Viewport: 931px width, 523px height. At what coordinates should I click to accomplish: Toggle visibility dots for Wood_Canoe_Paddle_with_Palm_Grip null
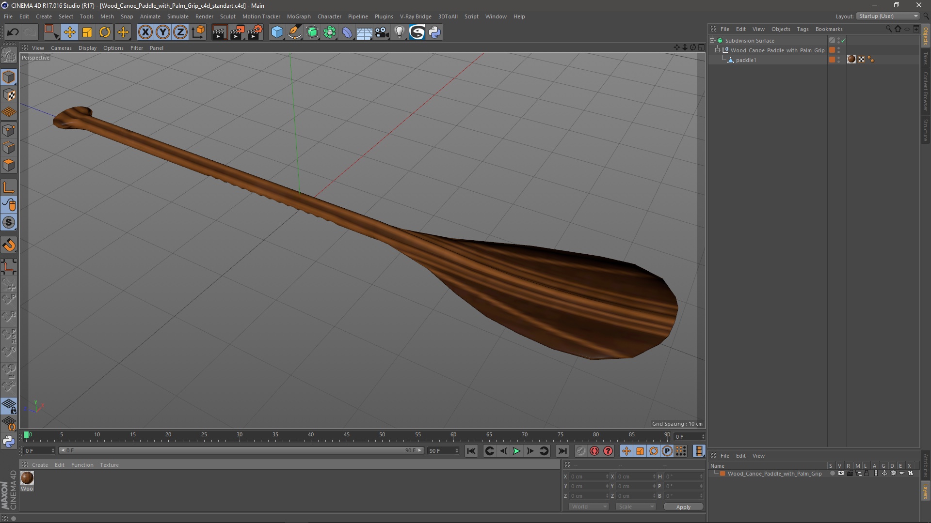click(839, 50)
